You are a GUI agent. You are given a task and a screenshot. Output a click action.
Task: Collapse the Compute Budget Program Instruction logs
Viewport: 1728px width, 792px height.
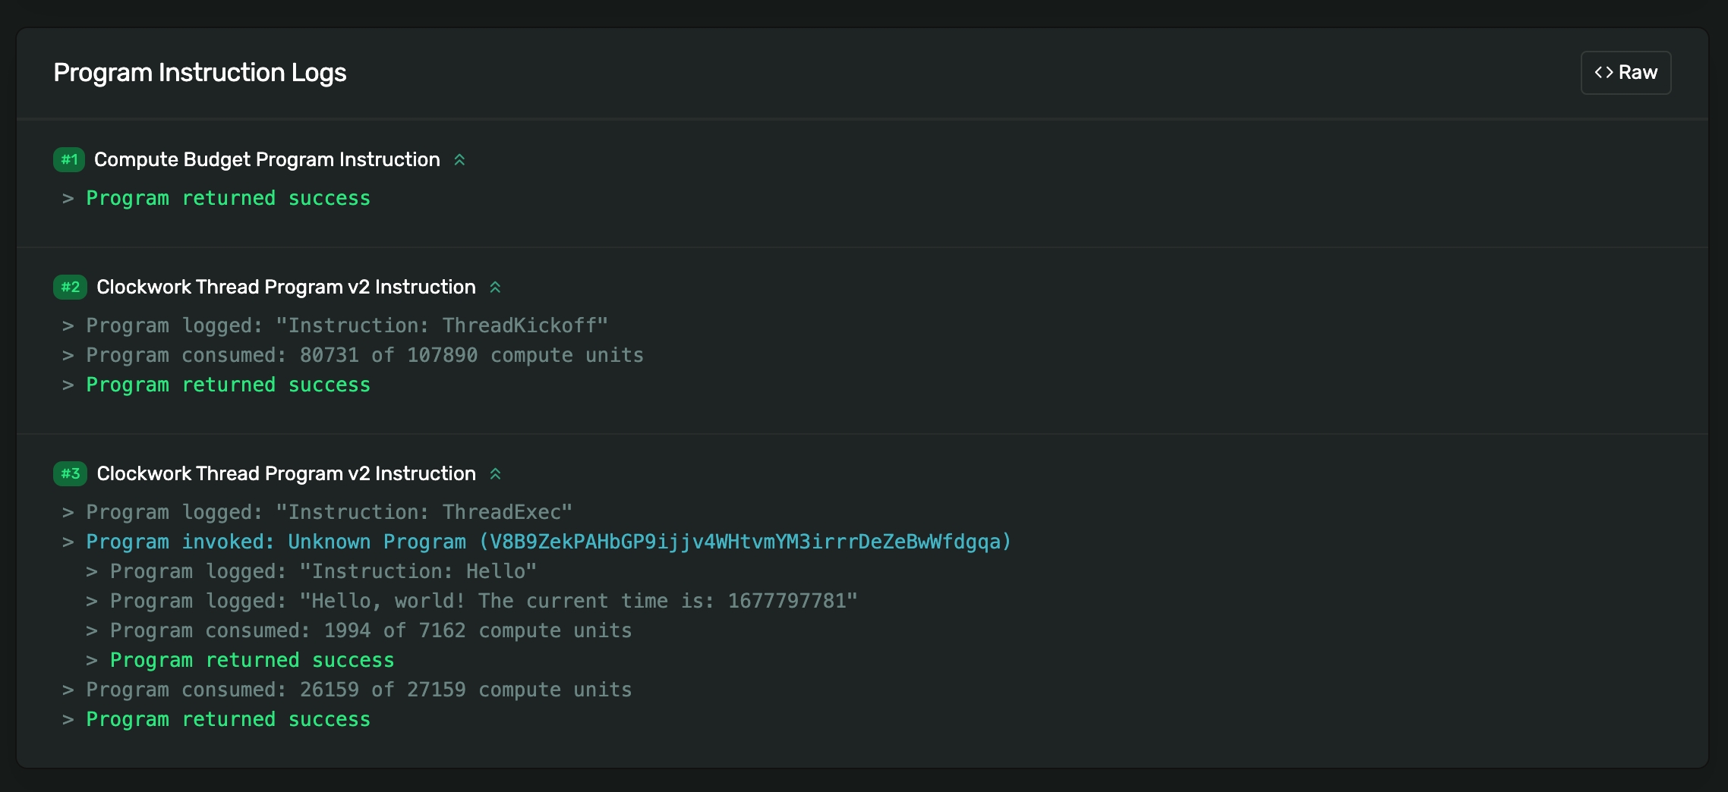tap(459, 160)
